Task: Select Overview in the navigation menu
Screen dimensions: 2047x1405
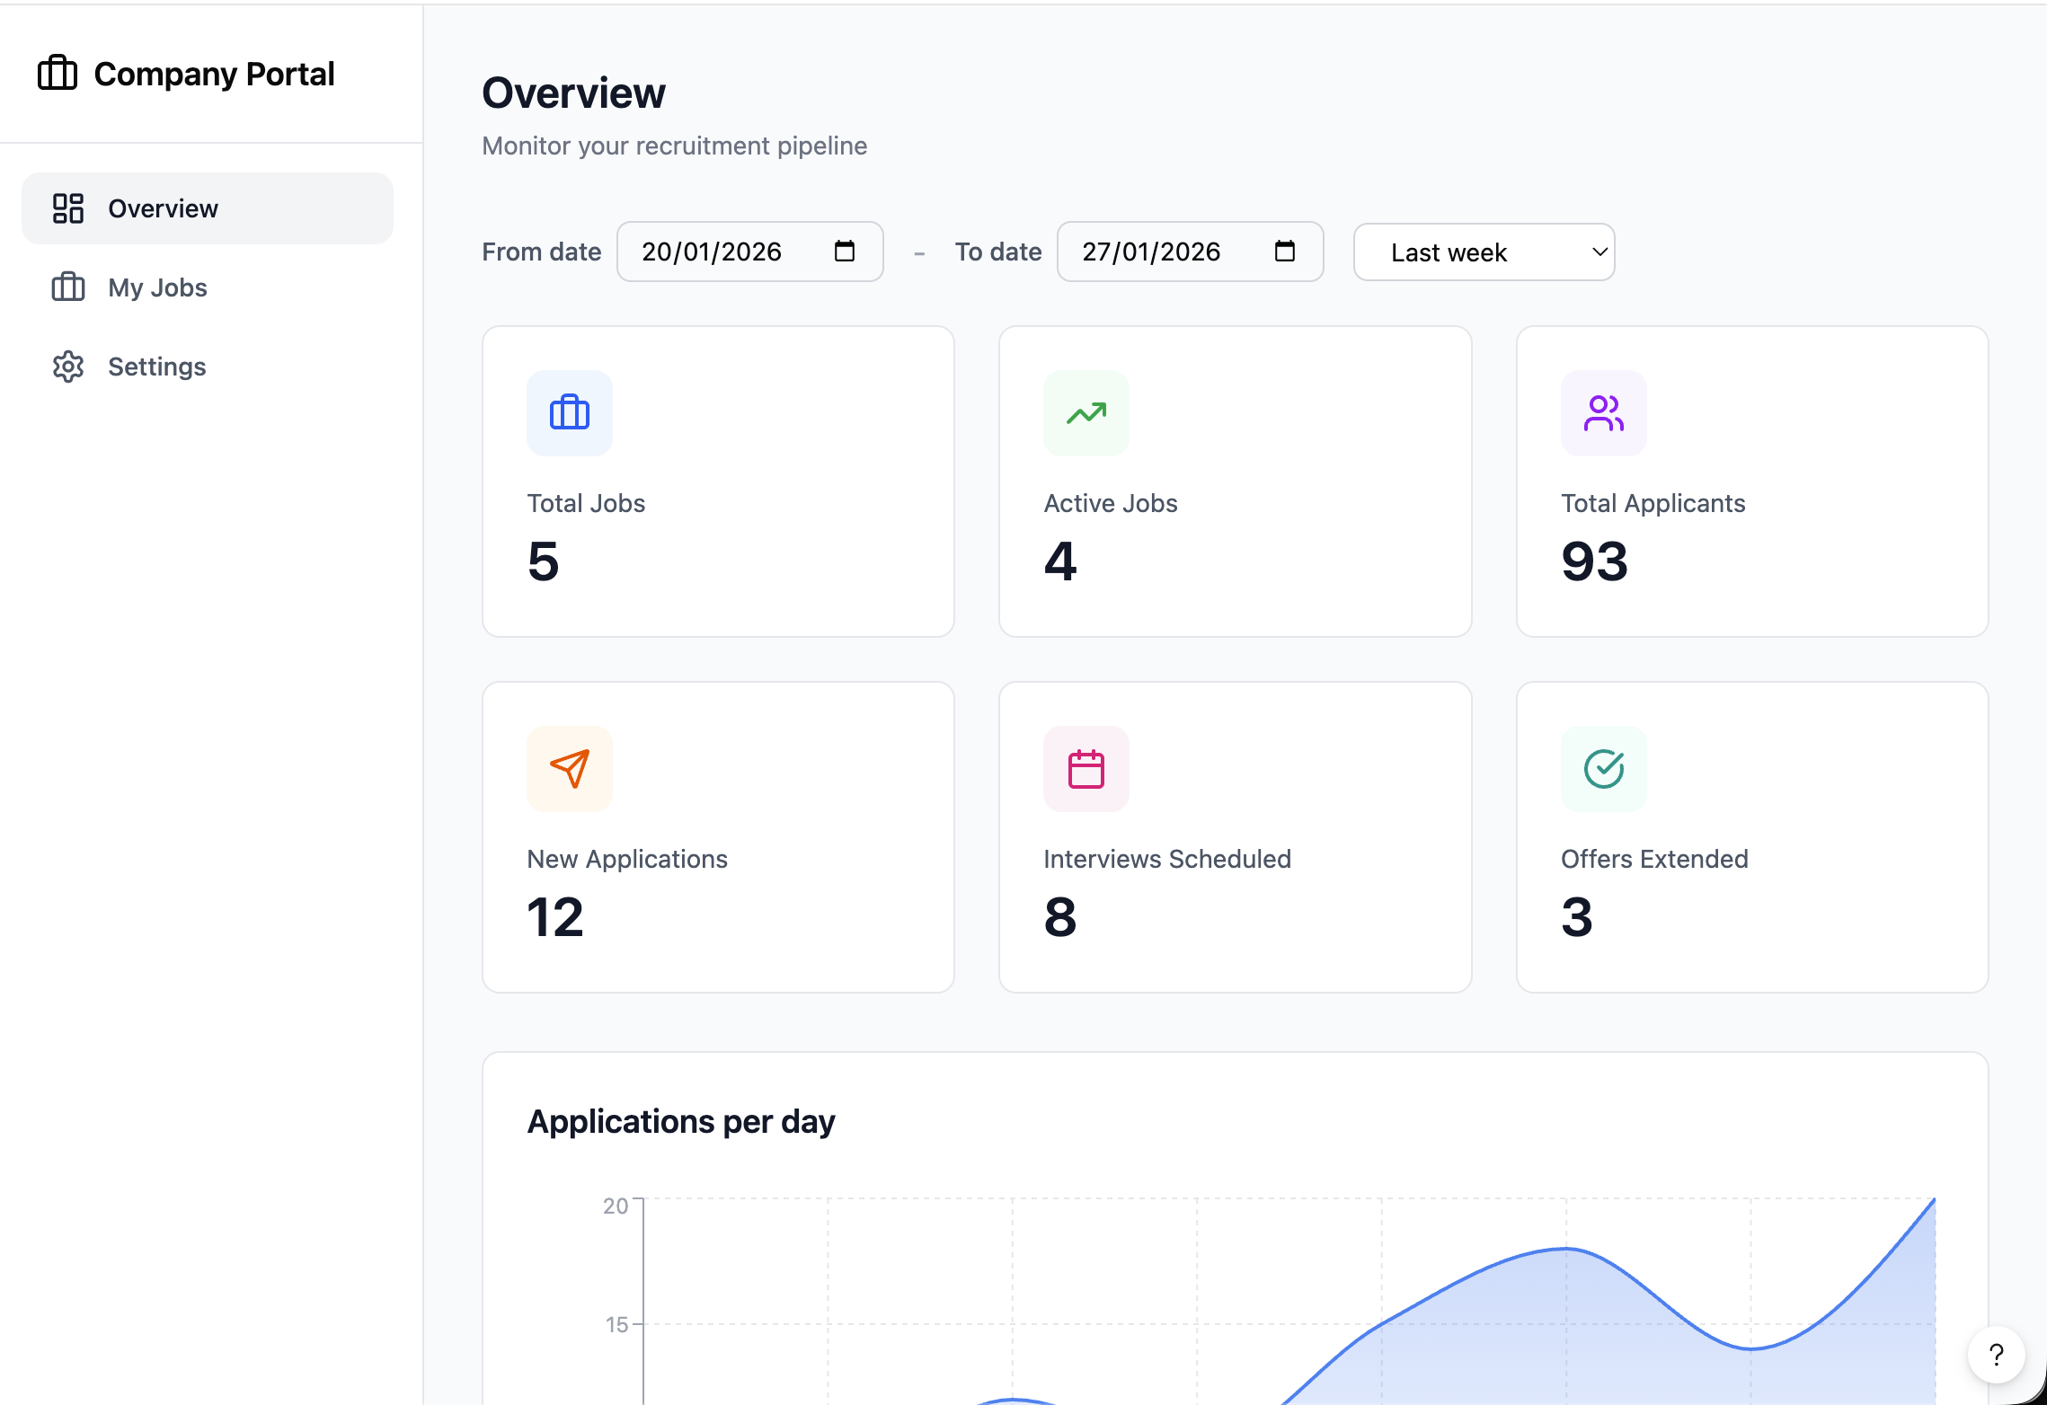Action: [163, 208]
